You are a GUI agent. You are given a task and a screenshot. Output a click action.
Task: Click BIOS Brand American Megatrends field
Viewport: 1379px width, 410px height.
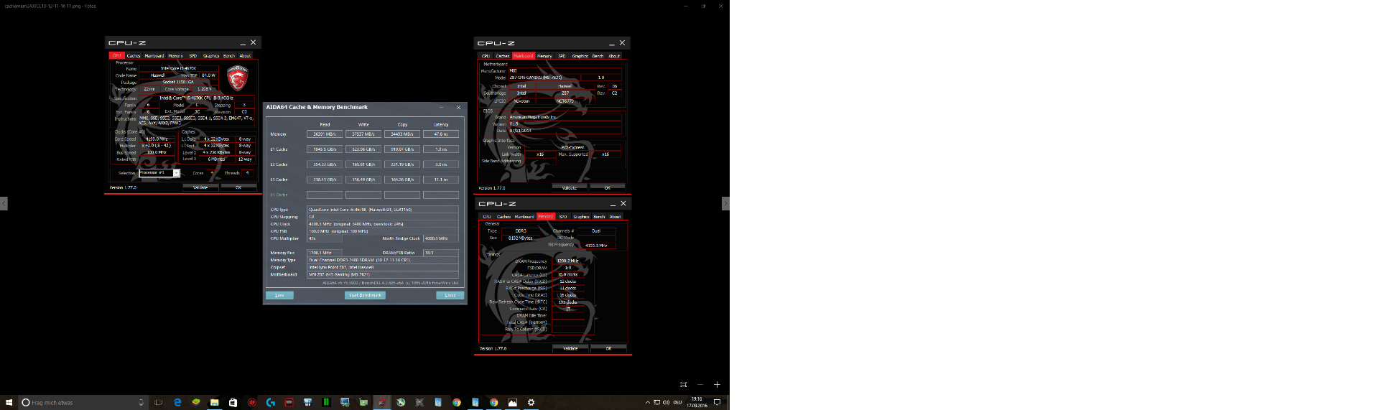pos(565,117)
